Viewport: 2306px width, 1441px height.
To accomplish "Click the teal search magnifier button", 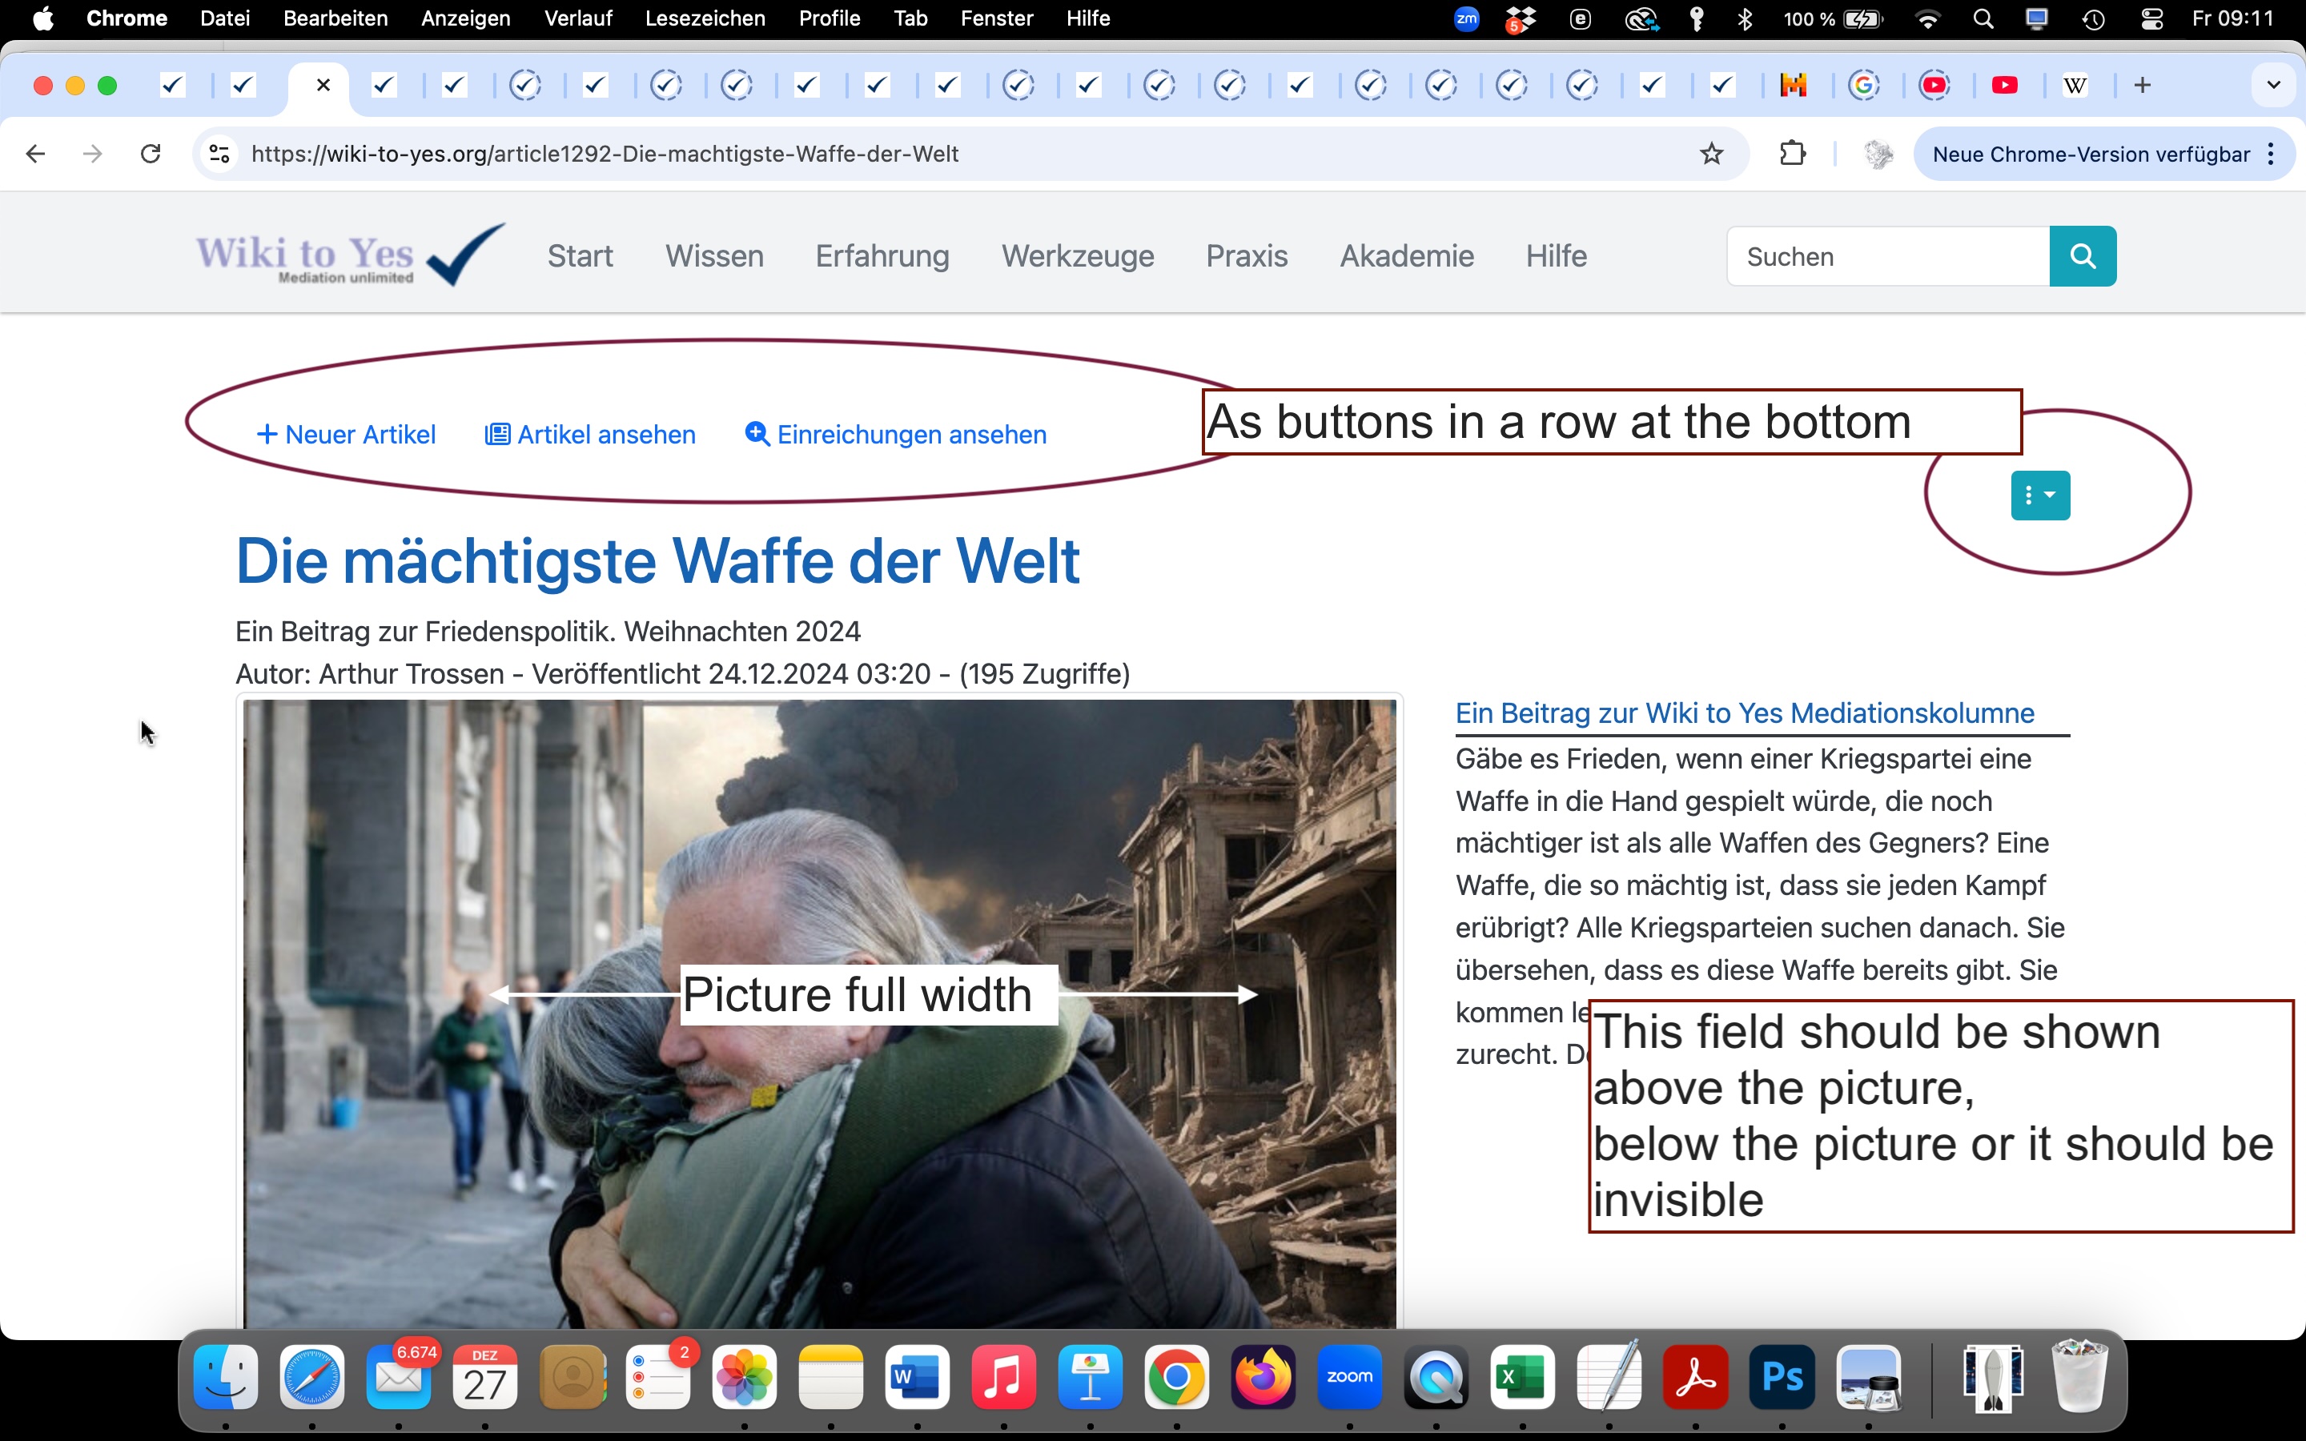I will point(2082,256).
